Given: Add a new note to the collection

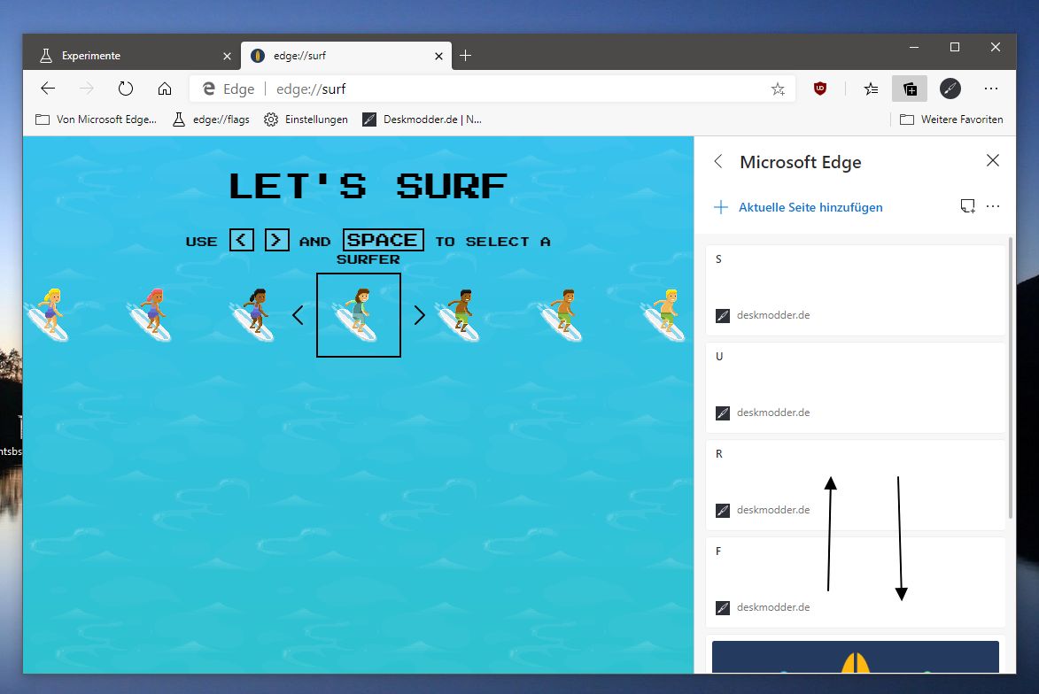Looking at the screenshot, I should pyautogui.click(x=967, y=206).
